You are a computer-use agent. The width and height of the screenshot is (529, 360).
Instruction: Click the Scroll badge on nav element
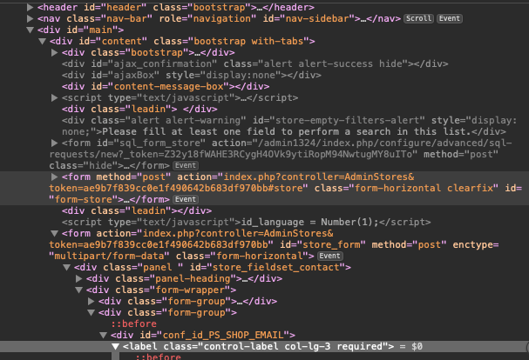click(418, 18)
